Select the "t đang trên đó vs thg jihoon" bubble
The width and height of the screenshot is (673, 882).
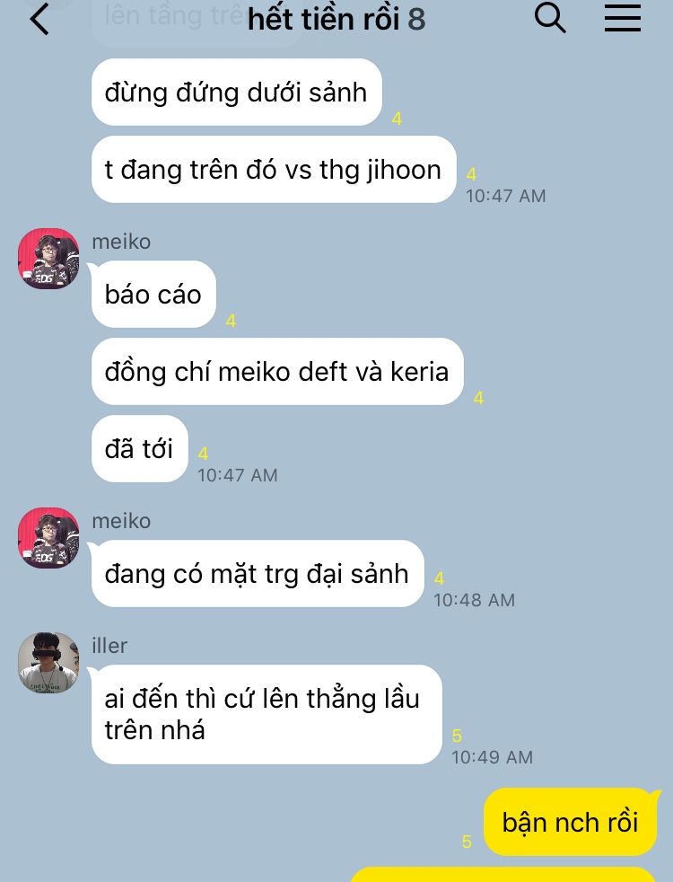(274, 170)
